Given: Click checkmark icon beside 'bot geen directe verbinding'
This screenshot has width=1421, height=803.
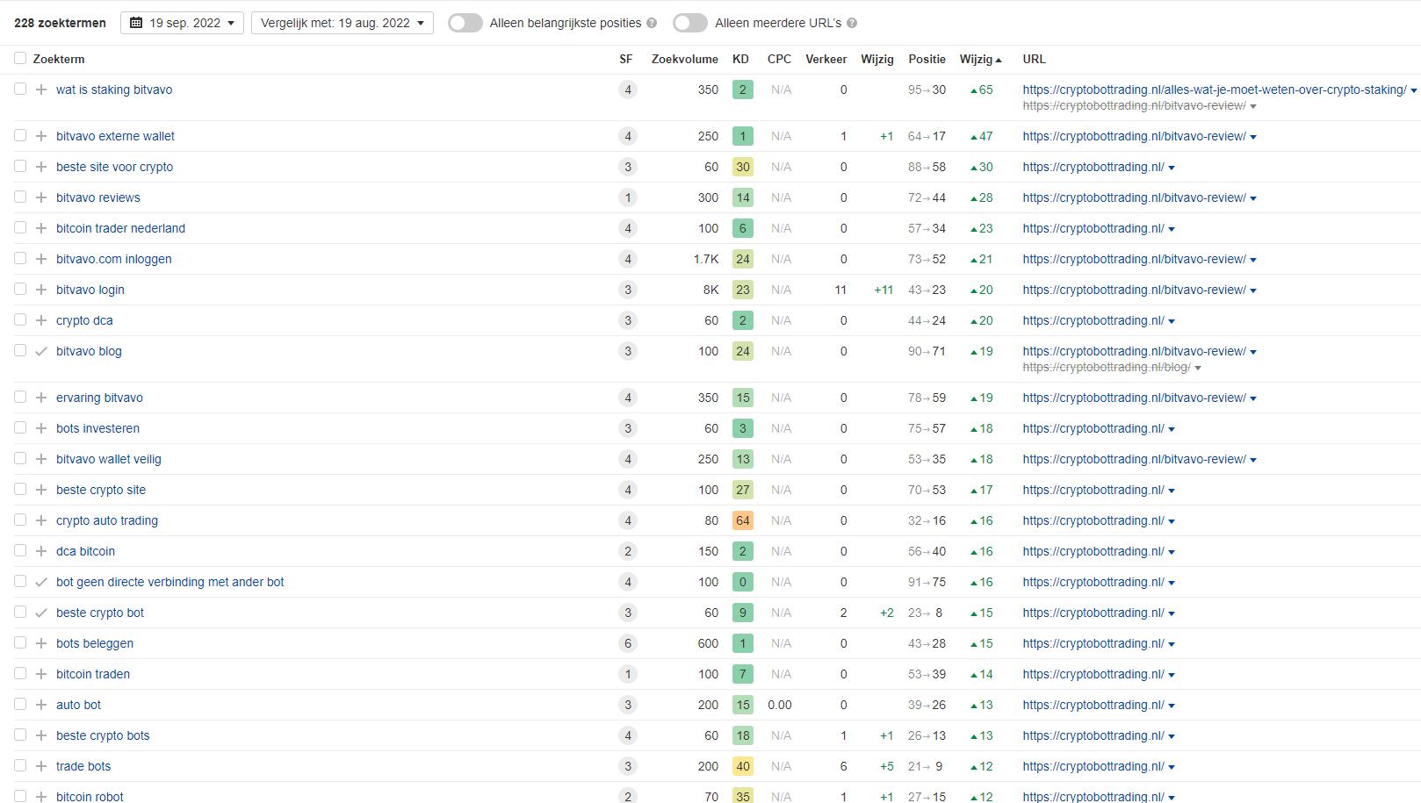Looking at the screenshot, I should (41, 582).
